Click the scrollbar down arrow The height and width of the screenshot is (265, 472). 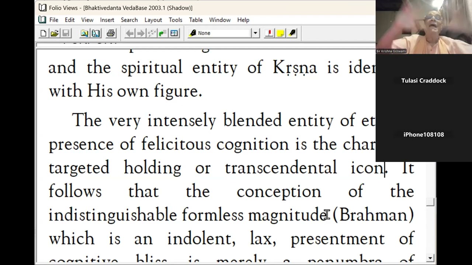click(430, 258)
